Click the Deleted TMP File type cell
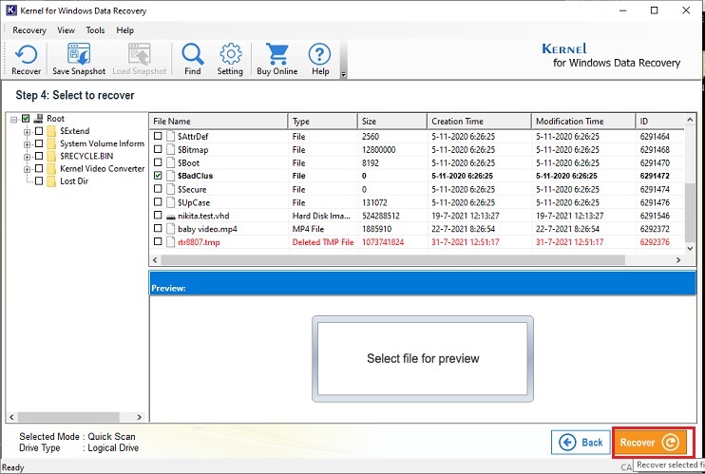Image resolution: width=705 pixels, height=474 pixels. point(323,242)
